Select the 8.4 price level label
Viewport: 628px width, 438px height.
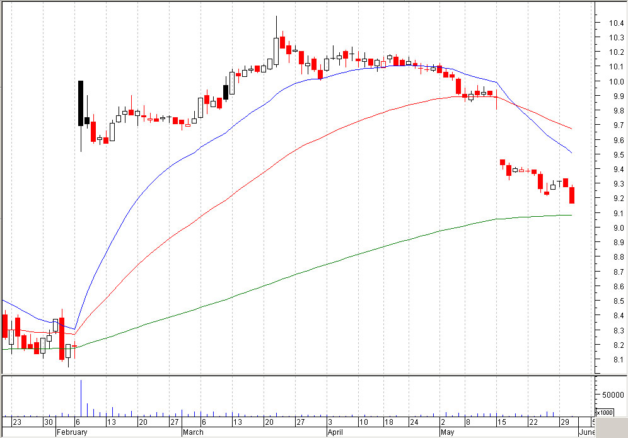pyautogui.click(x=619, y=316)
